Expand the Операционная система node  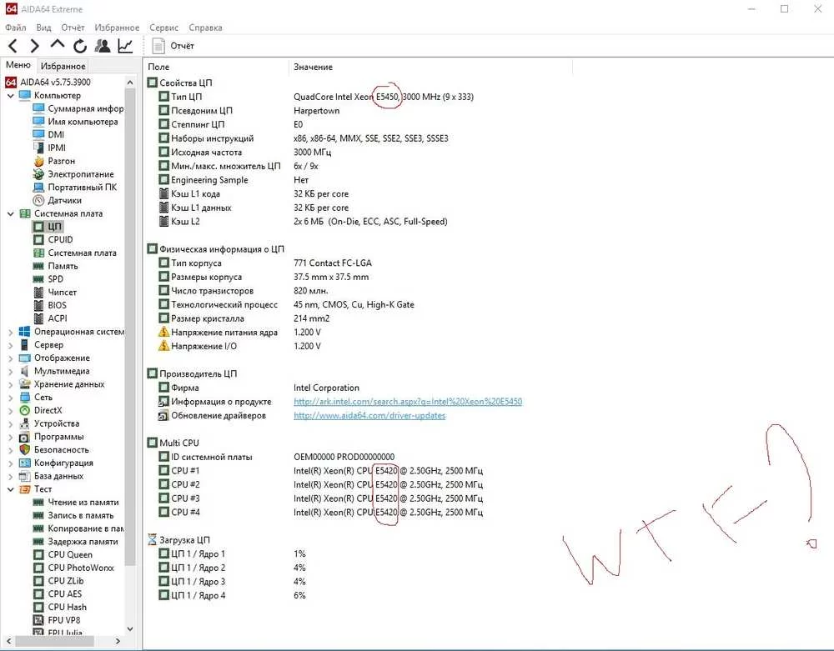(x=10, y=332)
